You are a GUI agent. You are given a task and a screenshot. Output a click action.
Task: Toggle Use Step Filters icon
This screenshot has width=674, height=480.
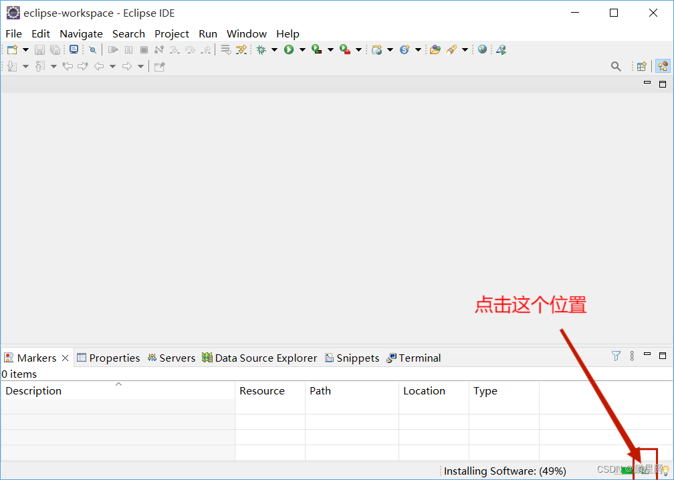[241, 50]
